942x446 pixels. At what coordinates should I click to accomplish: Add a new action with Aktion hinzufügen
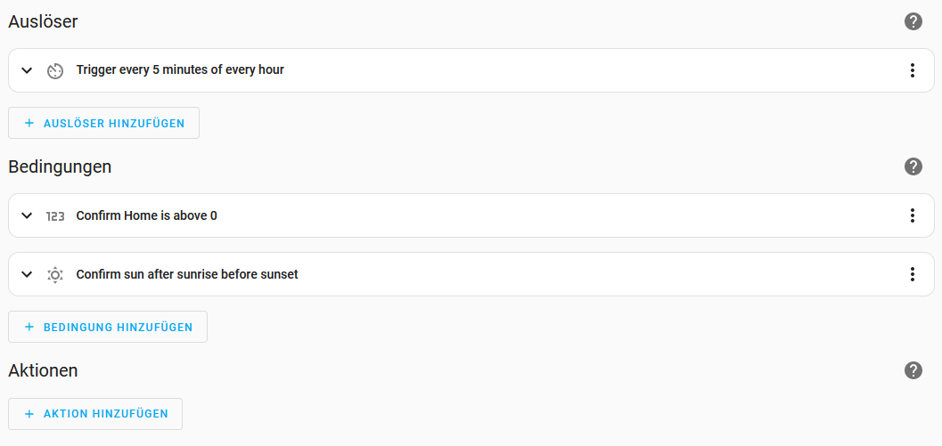[x=95, y=414]
